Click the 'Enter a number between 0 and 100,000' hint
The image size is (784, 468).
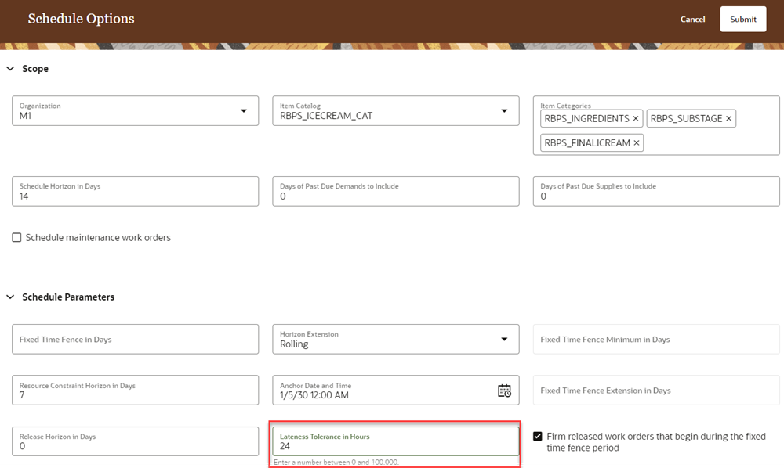336,462
